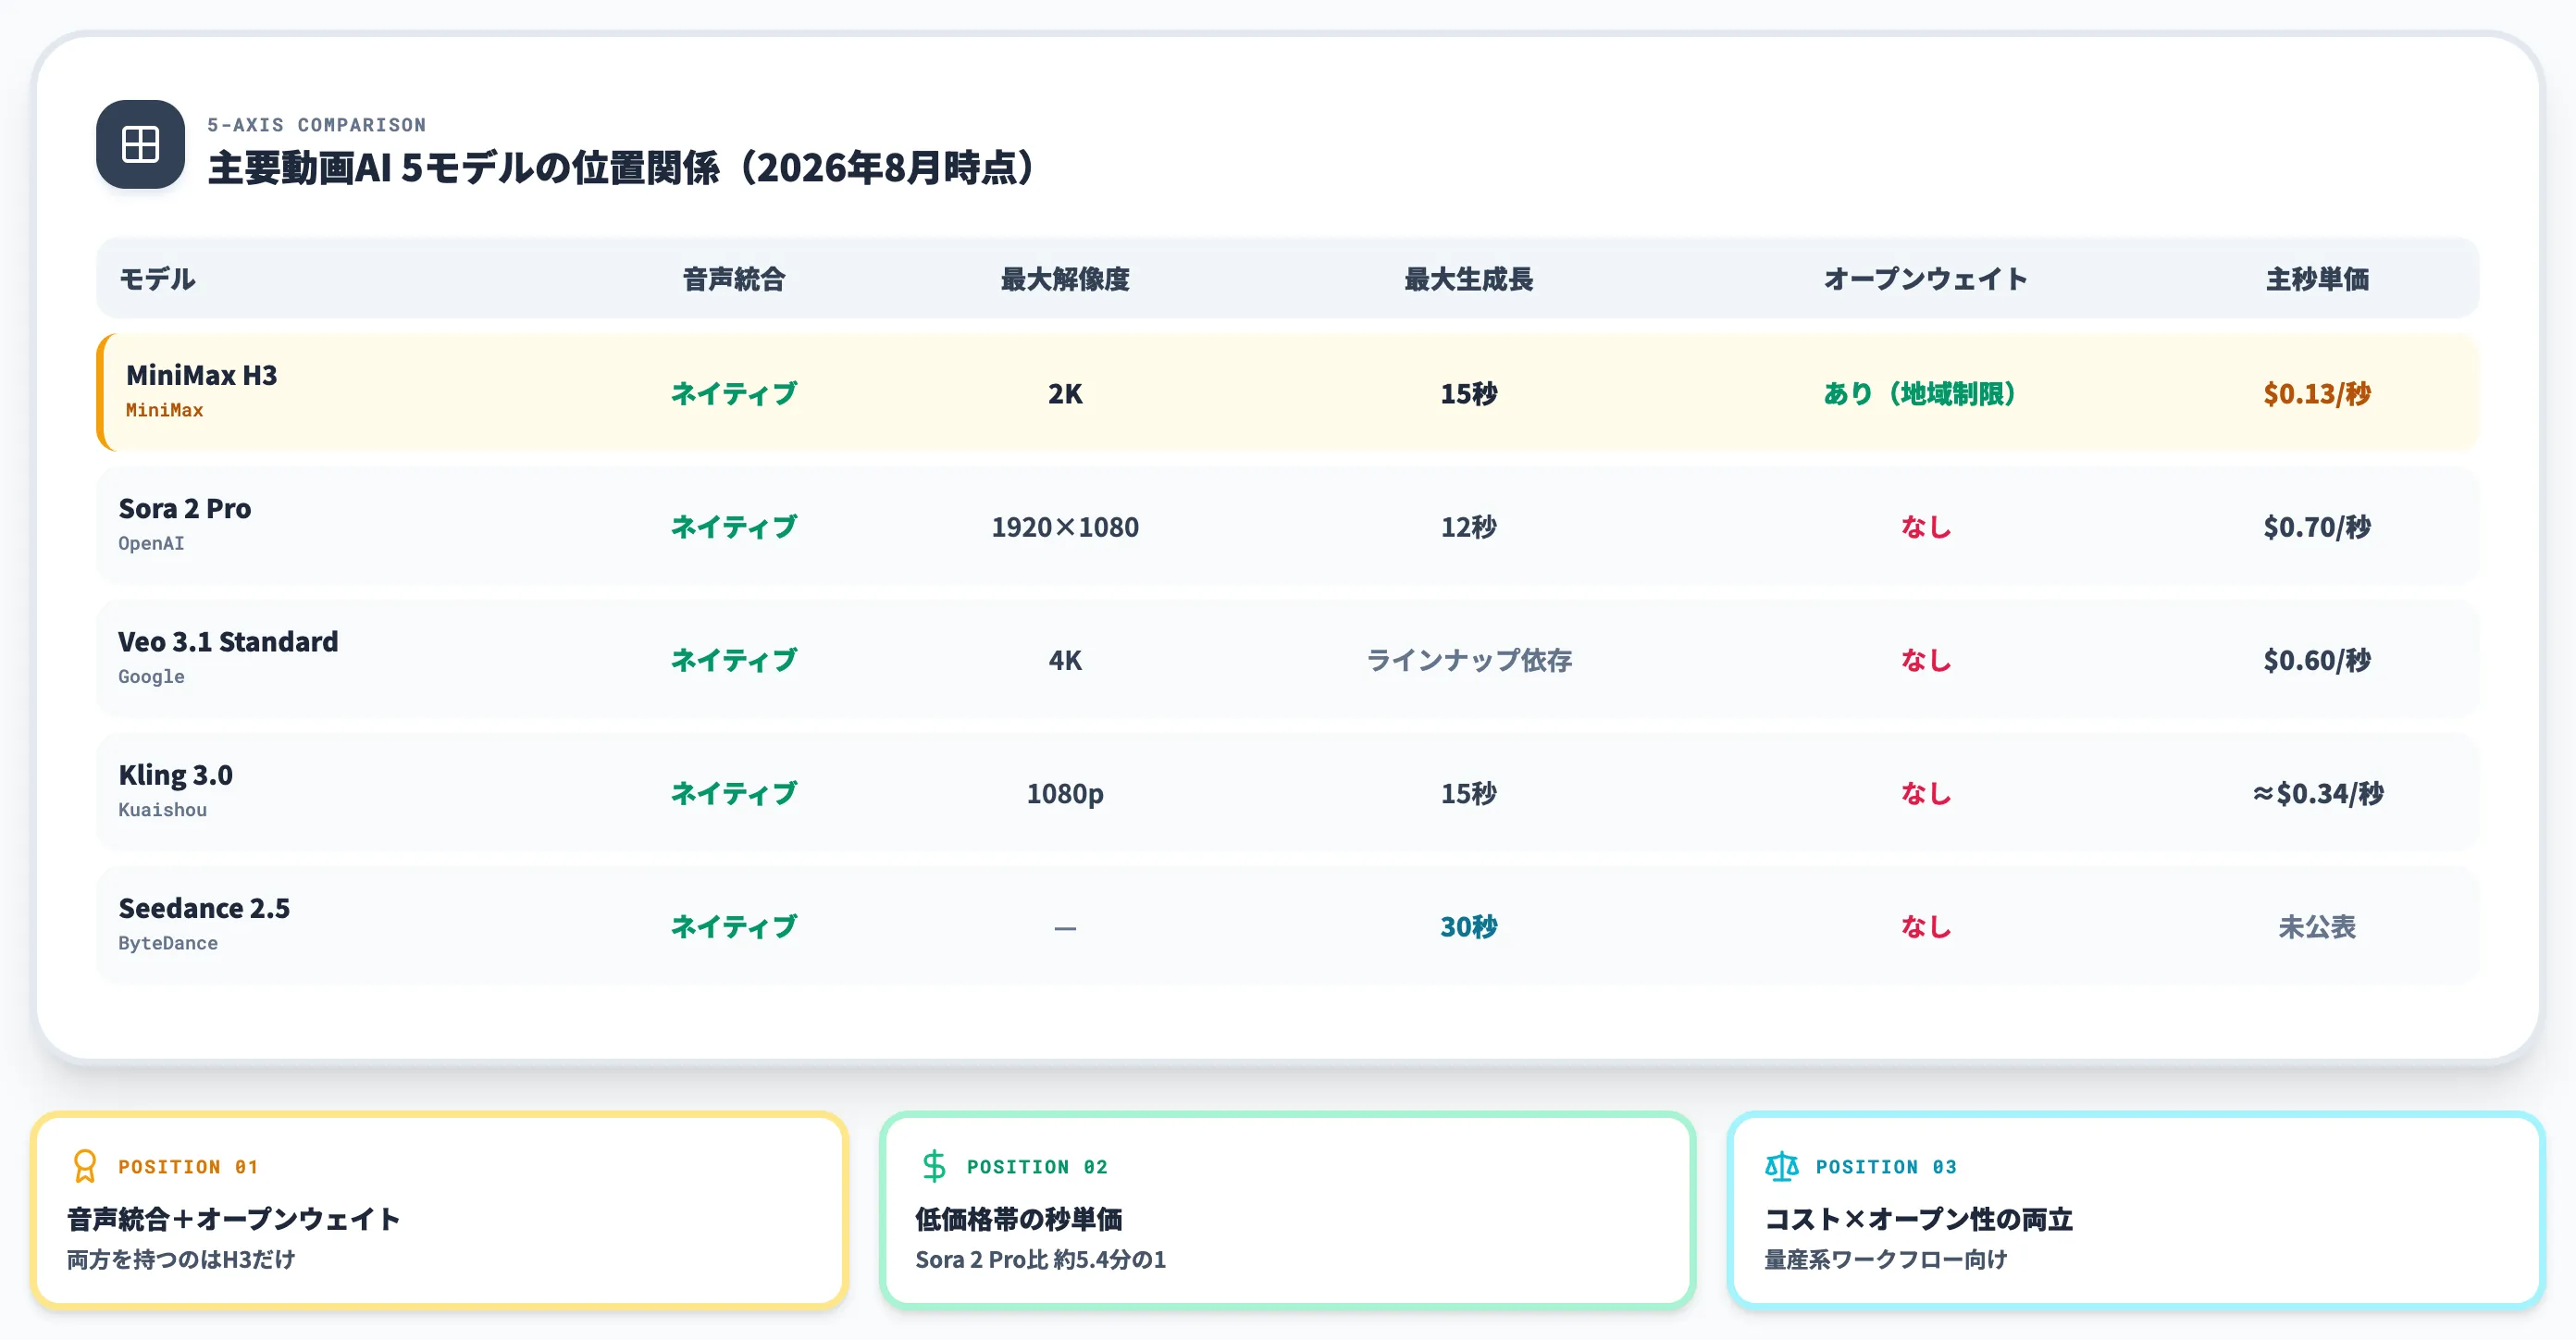Click the 5-AXIS COMPARISON label

click(317, 125)
